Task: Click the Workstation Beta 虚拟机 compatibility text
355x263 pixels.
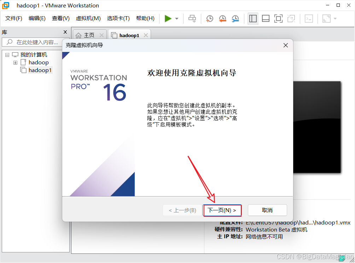Action: pyautogui.click(x=277, y=229)
